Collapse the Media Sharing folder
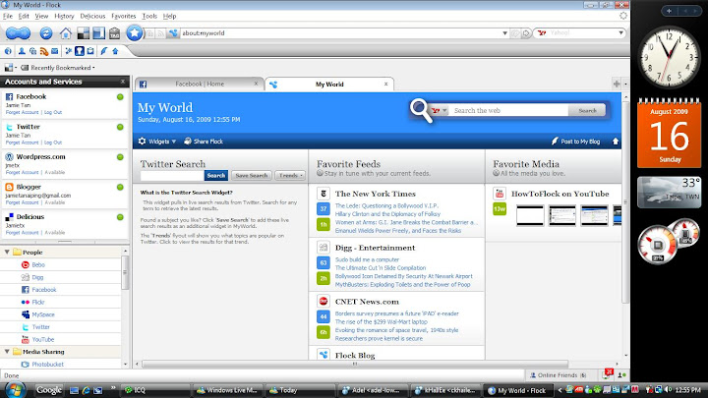The width and height of the screenshot is (708, 398). coord(7,351)
